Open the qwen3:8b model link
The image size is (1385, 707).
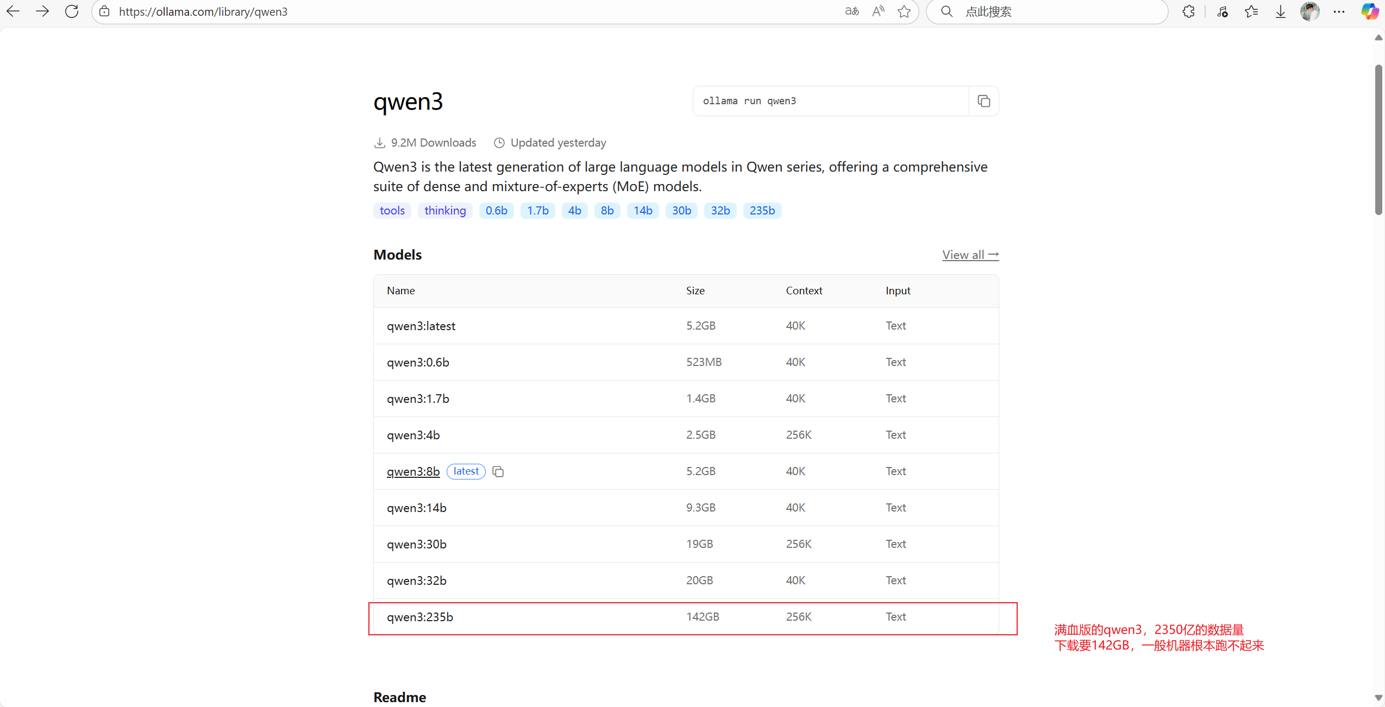tap(413, 471)
